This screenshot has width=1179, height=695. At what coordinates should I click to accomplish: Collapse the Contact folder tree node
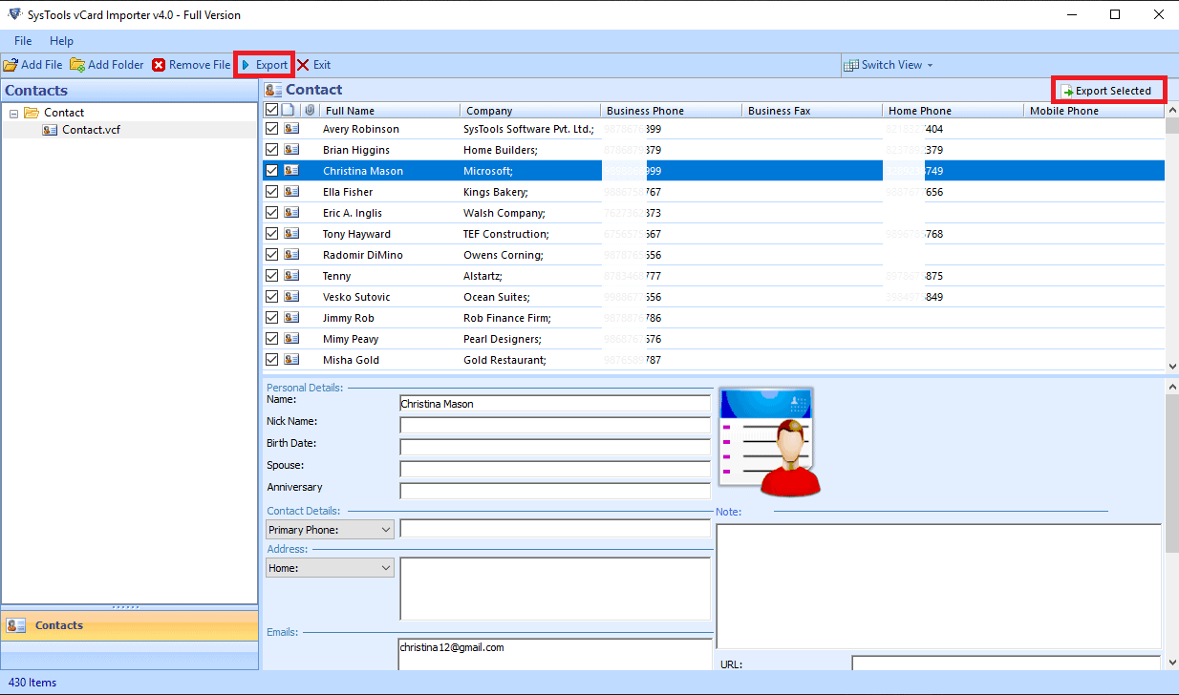point(14,113)
